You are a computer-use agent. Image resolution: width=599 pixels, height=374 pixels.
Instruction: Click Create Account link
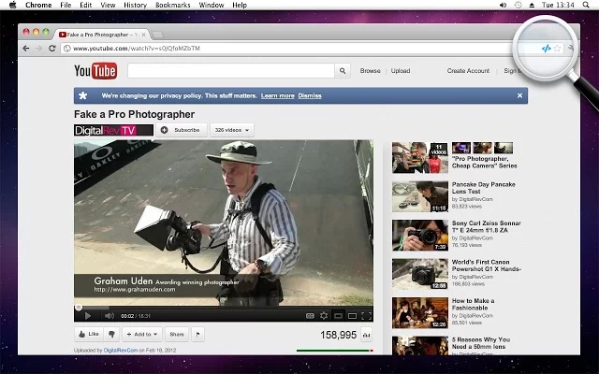(468, 71)
